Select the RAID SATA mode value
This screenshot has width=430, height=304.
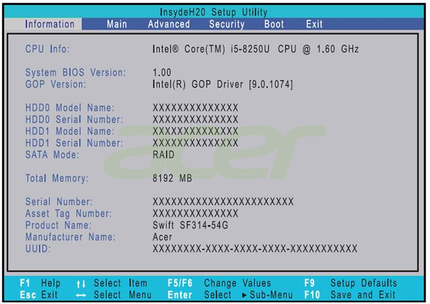pyautogui.click(x=164, y=154)
